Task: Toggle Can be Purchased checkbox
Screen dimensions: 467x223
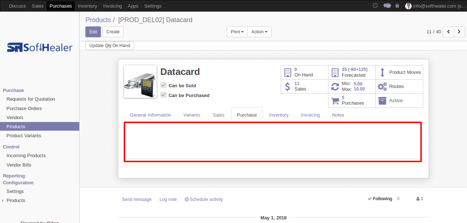Action: (164, 95)
